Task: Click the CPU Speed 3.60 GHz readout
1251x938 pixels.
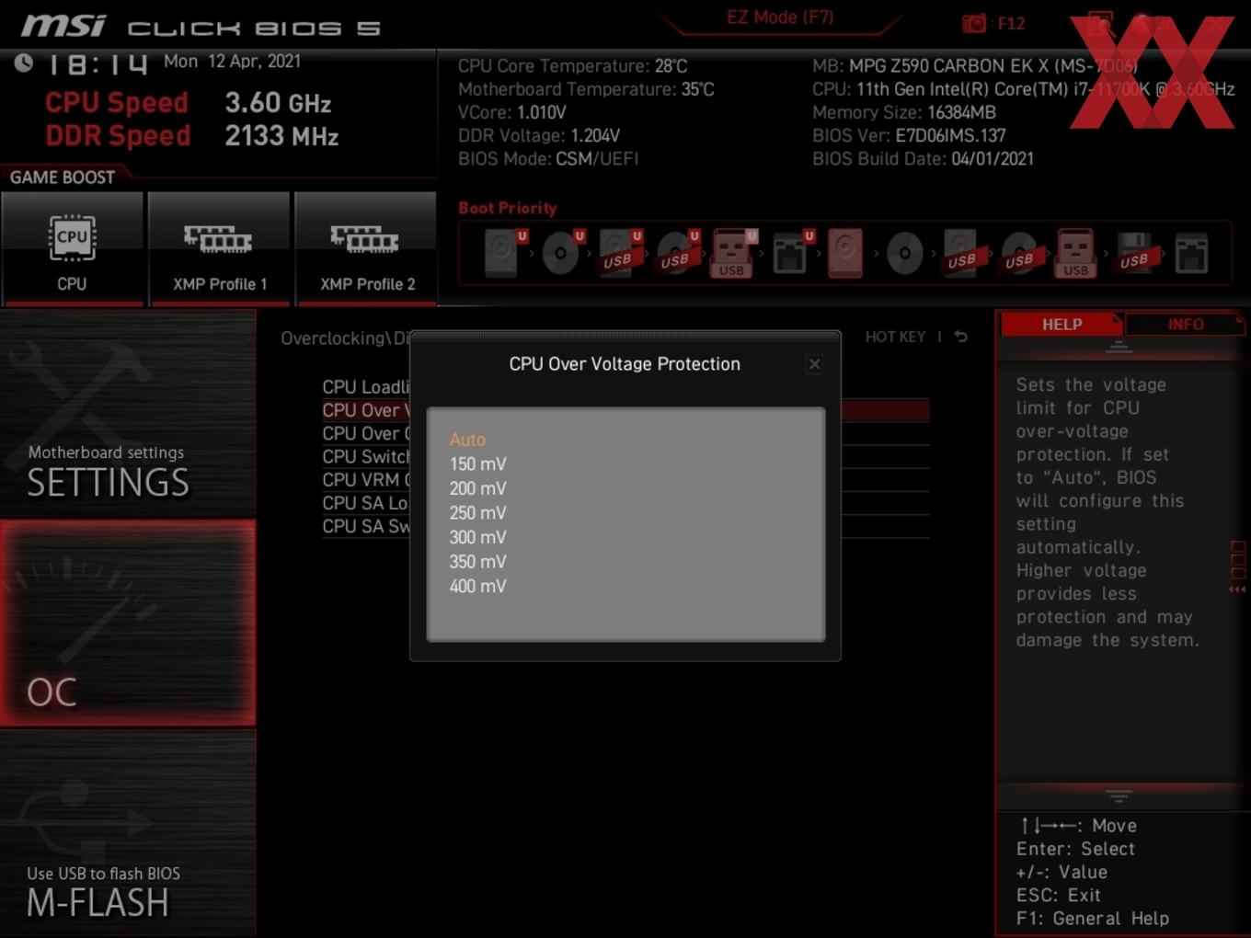Action: (x=189, y=102)
